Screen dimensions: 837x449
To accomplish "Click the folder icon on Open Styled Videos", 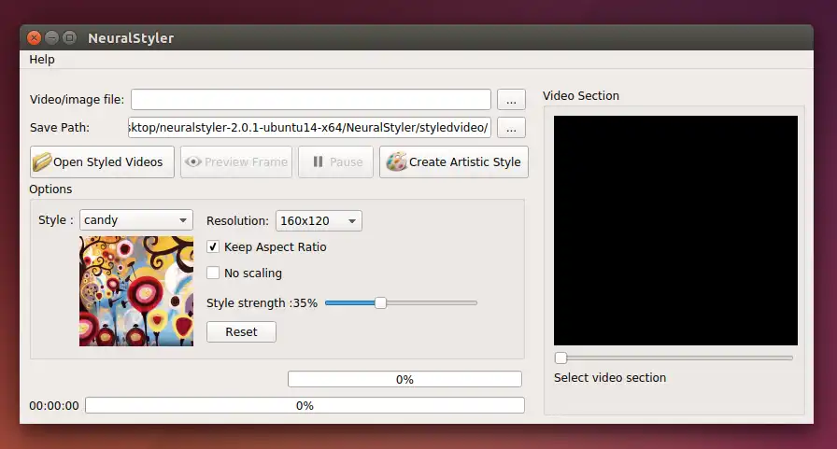I will point(42,161).
